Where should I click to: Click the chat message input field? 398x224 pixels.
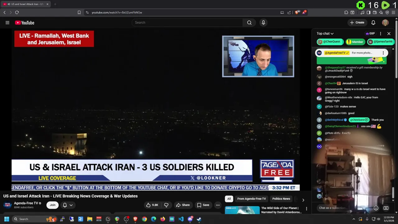[344, 208]
